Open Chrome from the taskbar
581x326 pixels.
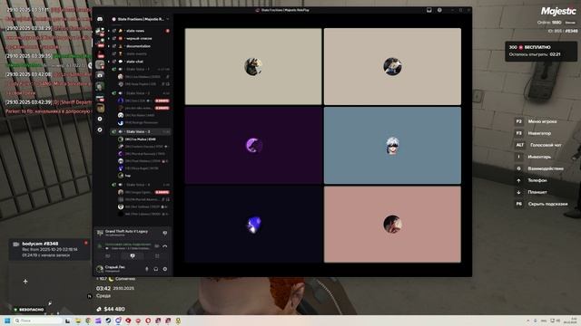[x=88, y=321]
